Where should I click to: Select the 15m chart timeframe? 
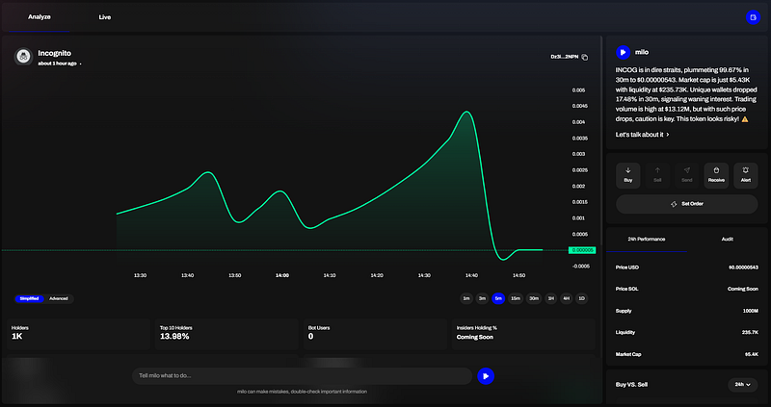[x=516, y=298]
